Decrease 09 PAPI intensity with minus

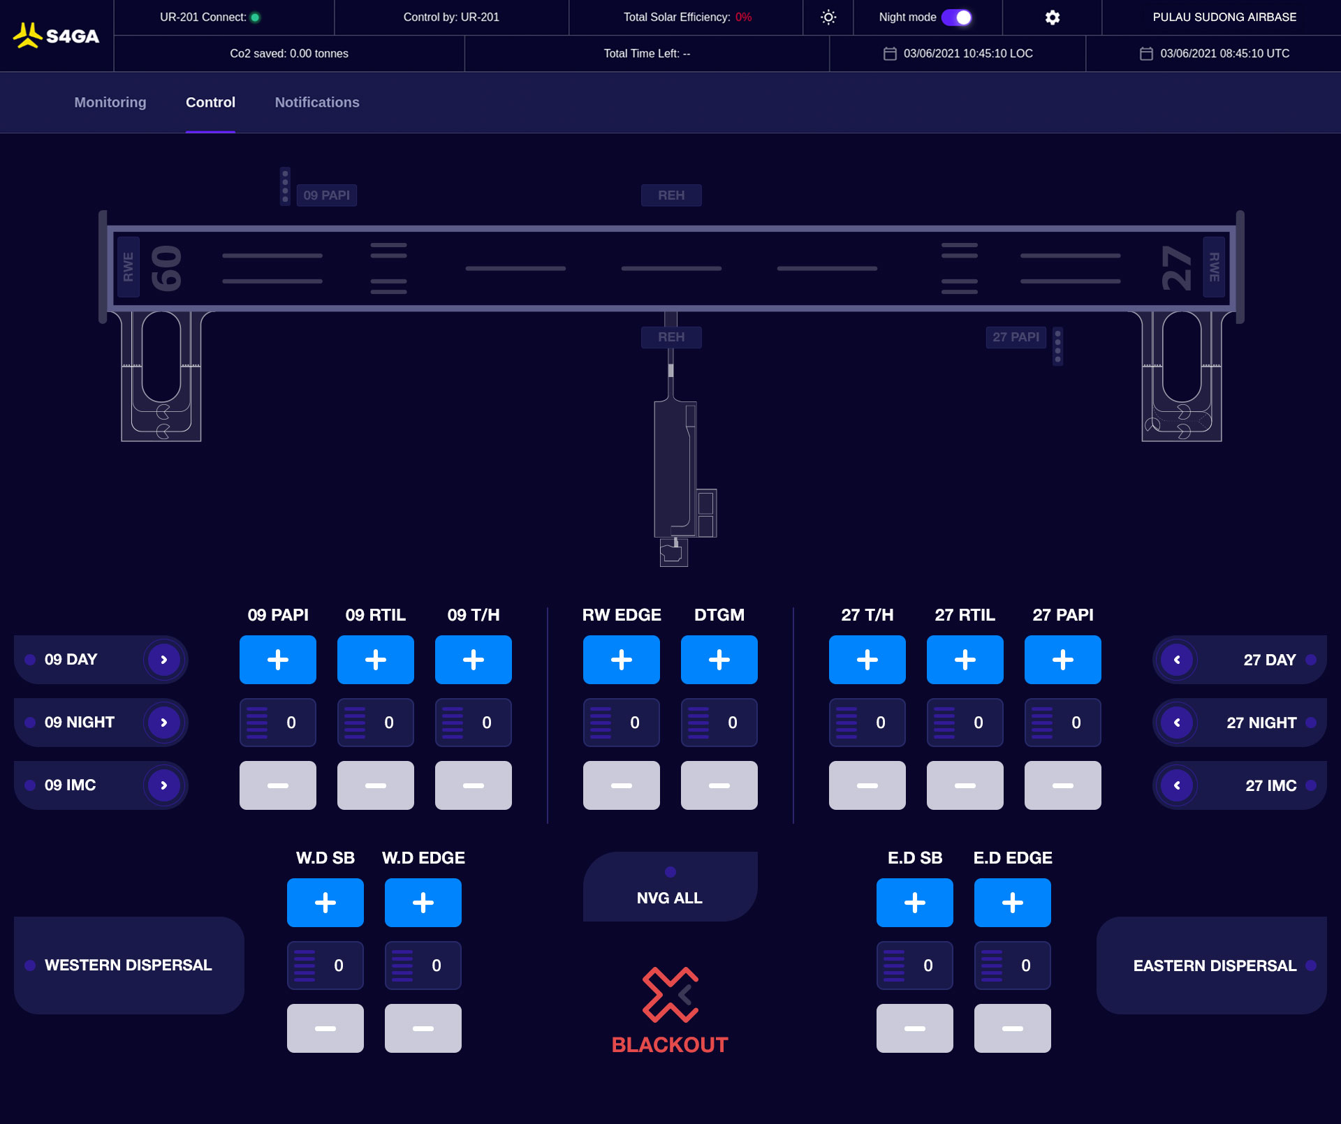click(x=278, y=785)
